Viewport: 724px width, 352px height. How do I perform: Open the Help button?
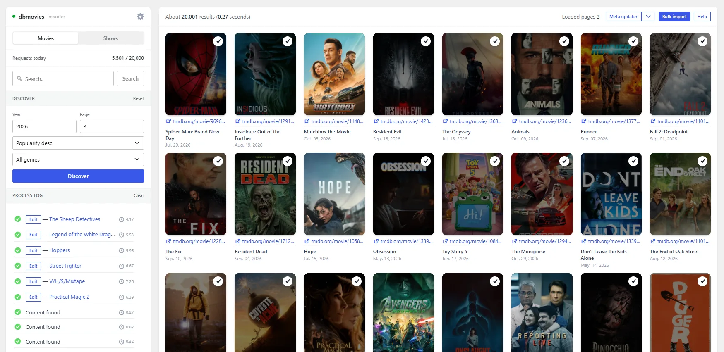point(702,17)
